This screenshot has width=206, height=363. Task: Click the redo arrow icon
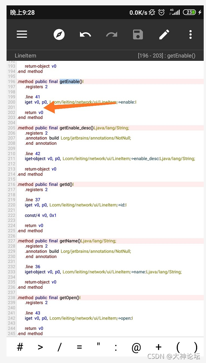(x=112, y=35)
